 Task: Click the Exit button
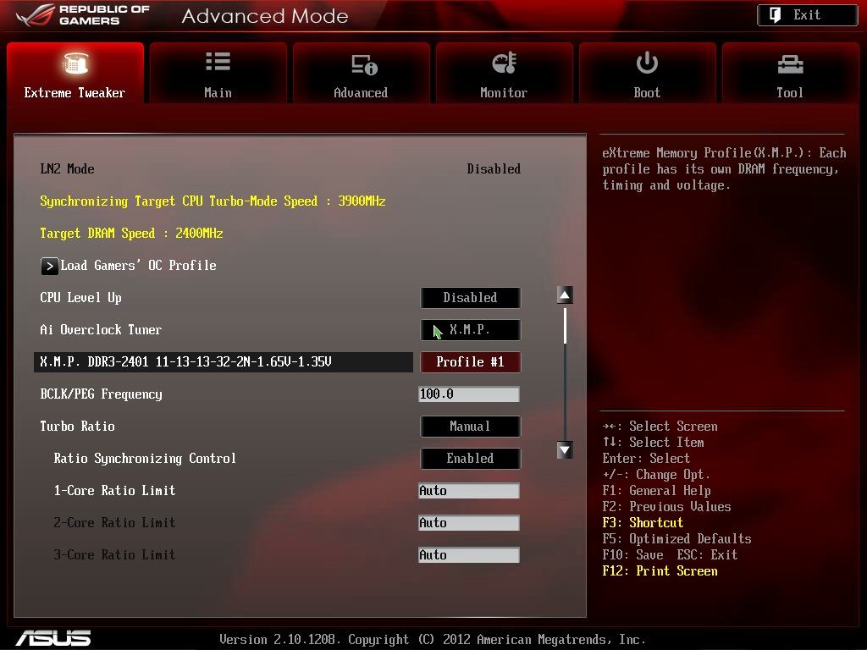807,15
